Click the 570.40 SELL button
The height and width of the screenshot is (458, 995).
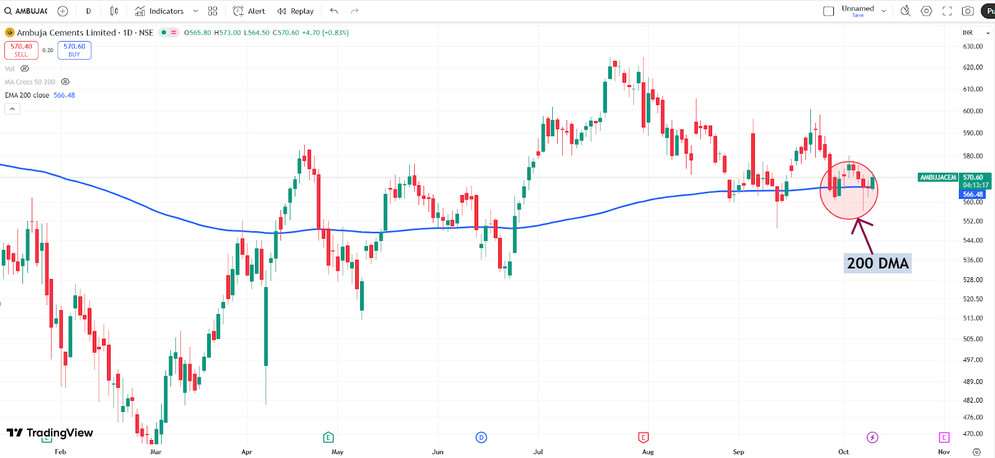(x=21, y=50)
